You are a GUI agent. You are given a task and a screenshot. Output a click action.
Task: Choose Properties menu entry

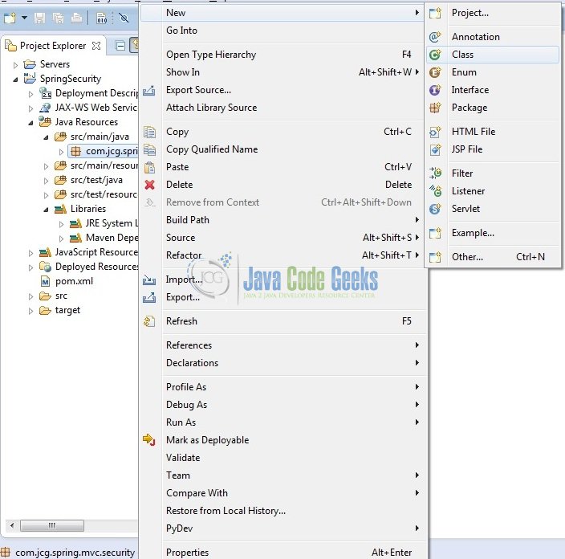click(282, 552)
